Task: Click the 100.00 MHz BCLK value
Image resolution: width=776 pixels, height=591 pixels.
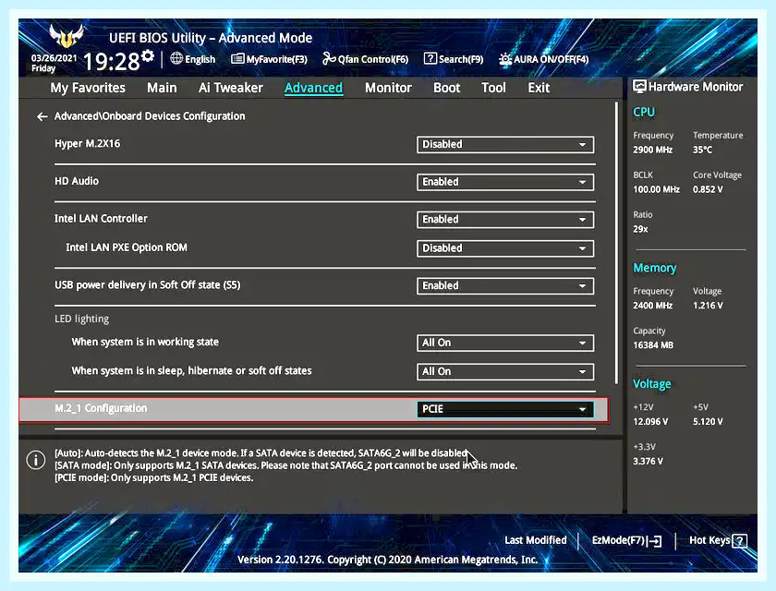Action: click(656, 189)
